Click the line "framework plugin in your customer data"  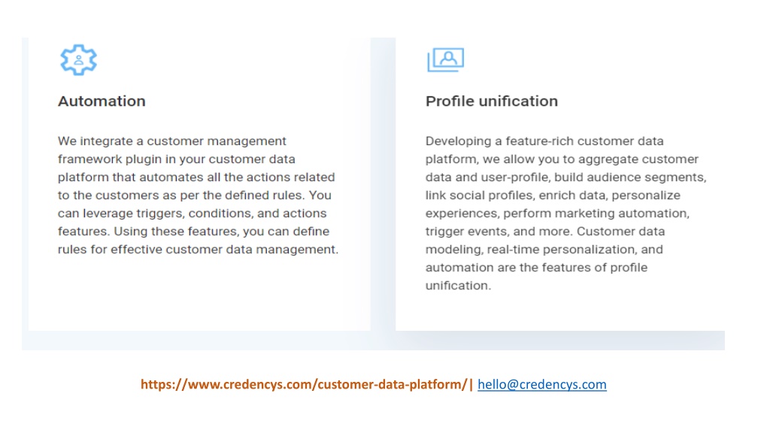click(x=176, y=159)
